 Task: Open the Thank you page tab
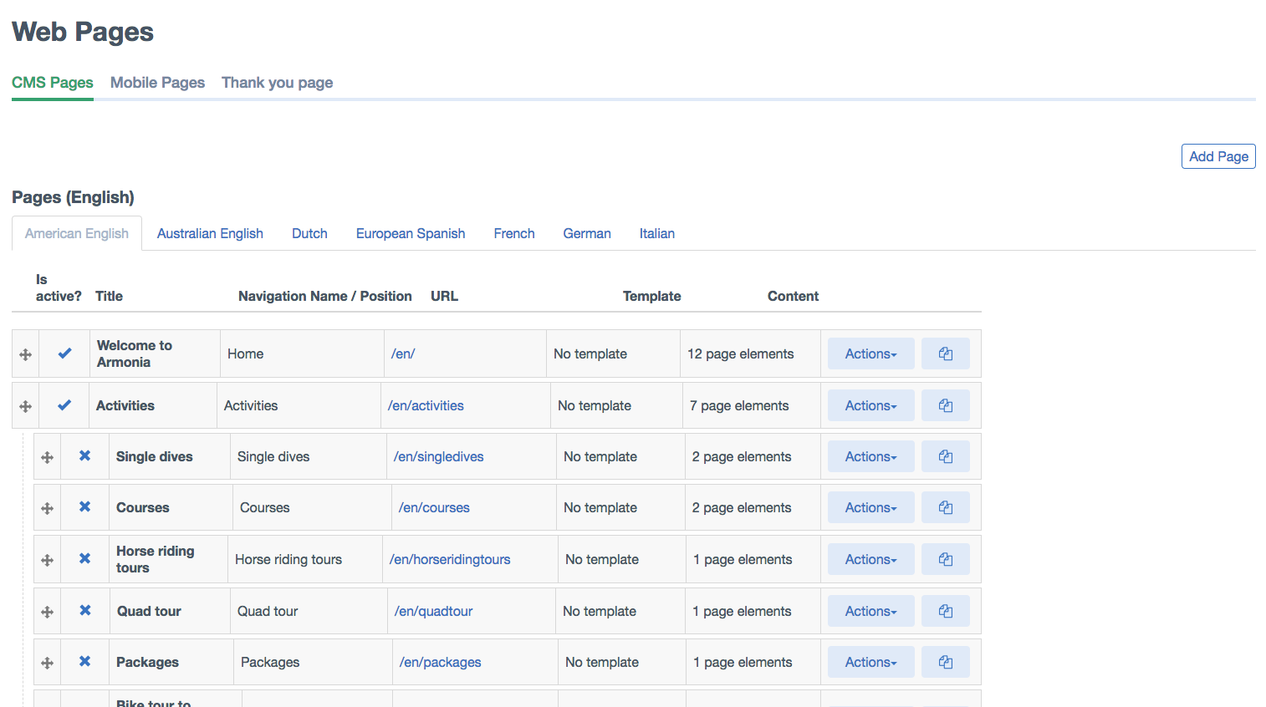pos(277,83)
